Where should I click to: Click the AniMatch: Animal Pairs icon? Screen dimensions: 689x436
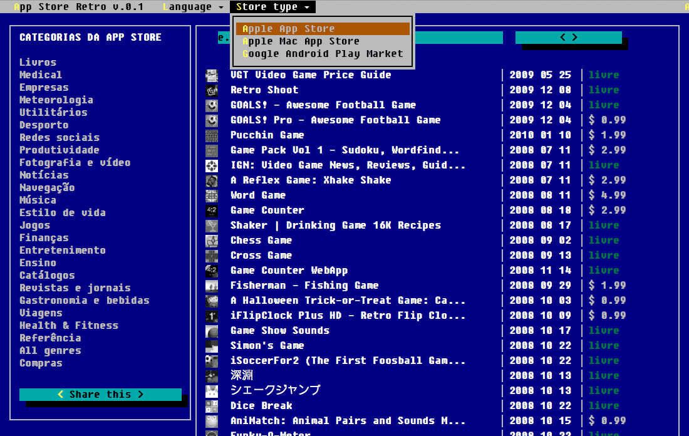[x=212, y=420]
